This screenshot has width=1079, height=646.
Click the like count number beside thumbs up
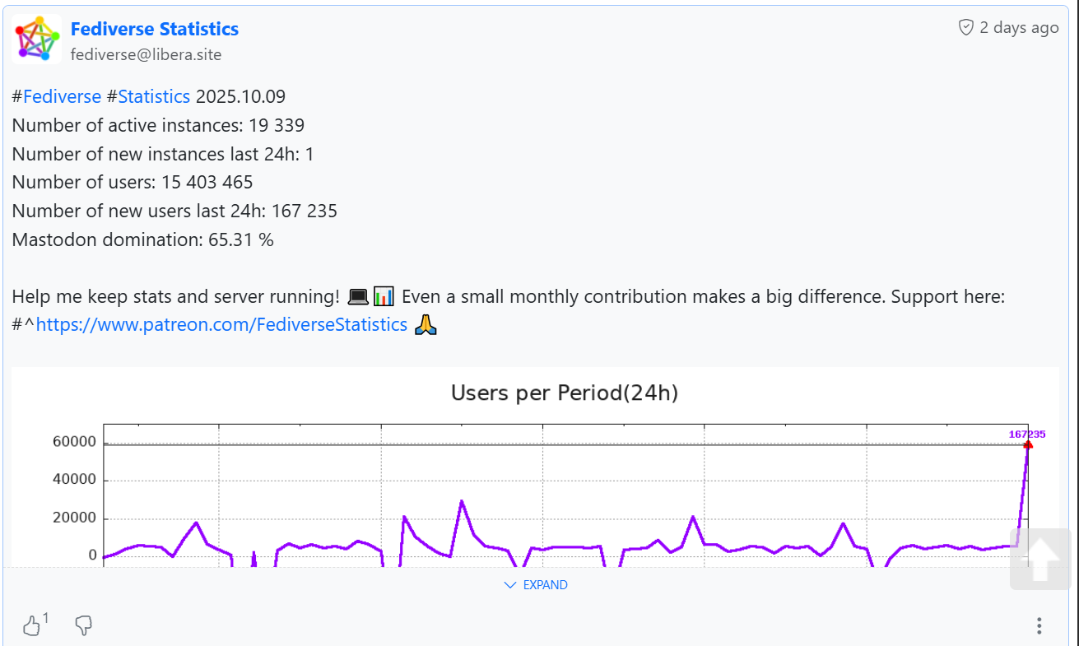pos(46,619)
